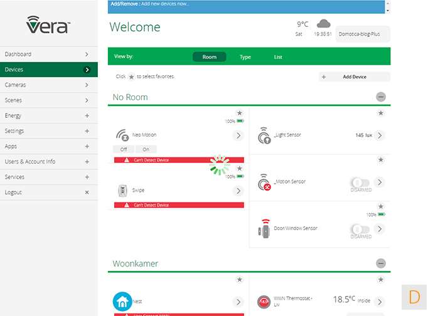Expand the Energy menu in sidebar

pos(87,115)
